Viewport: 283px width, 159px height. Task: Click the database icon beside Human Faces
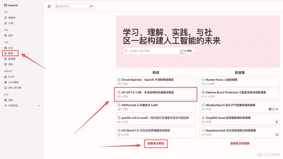[x=203, y=80]
